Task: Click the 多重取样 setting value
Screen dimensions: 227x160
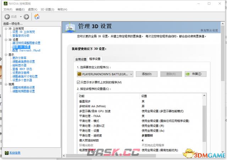Action: (147, 136)
